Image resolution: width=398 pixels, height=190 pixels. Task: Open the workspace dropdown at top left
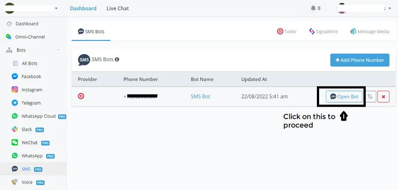[56, 9]
